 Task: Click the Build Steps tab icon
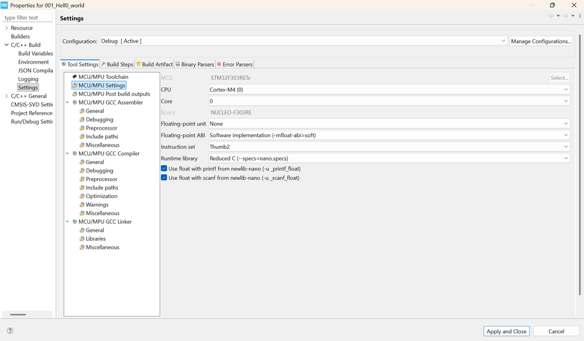click(x=104, y=64)
